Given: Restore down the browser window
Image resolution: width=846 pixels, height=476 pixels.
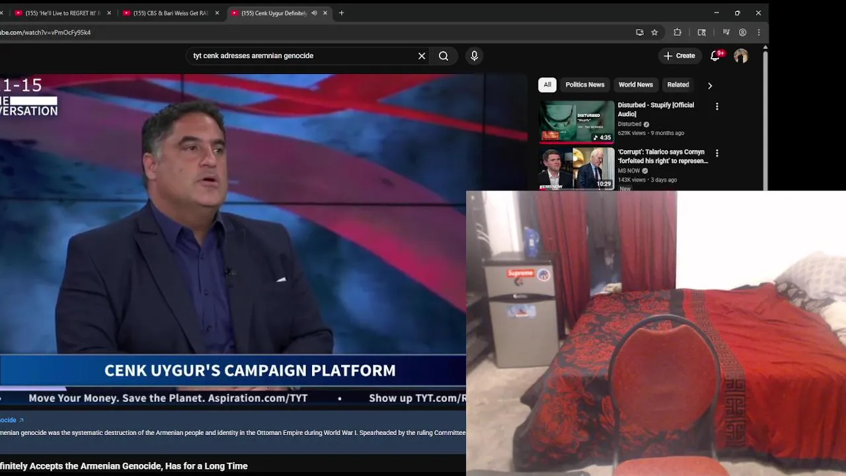Looking at the screenshot, I should click(738, 13).
